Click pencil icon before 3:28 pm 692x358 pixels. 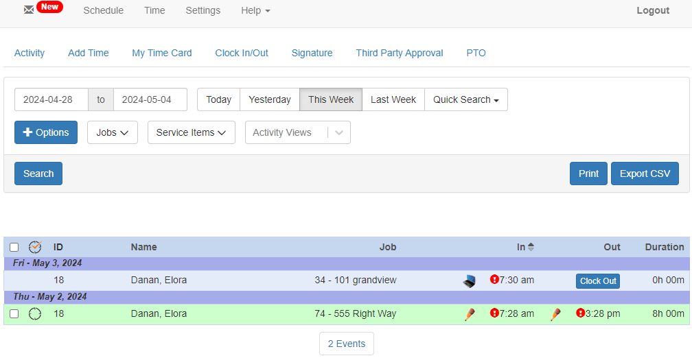pyautogui.click(x=555, y=314)
